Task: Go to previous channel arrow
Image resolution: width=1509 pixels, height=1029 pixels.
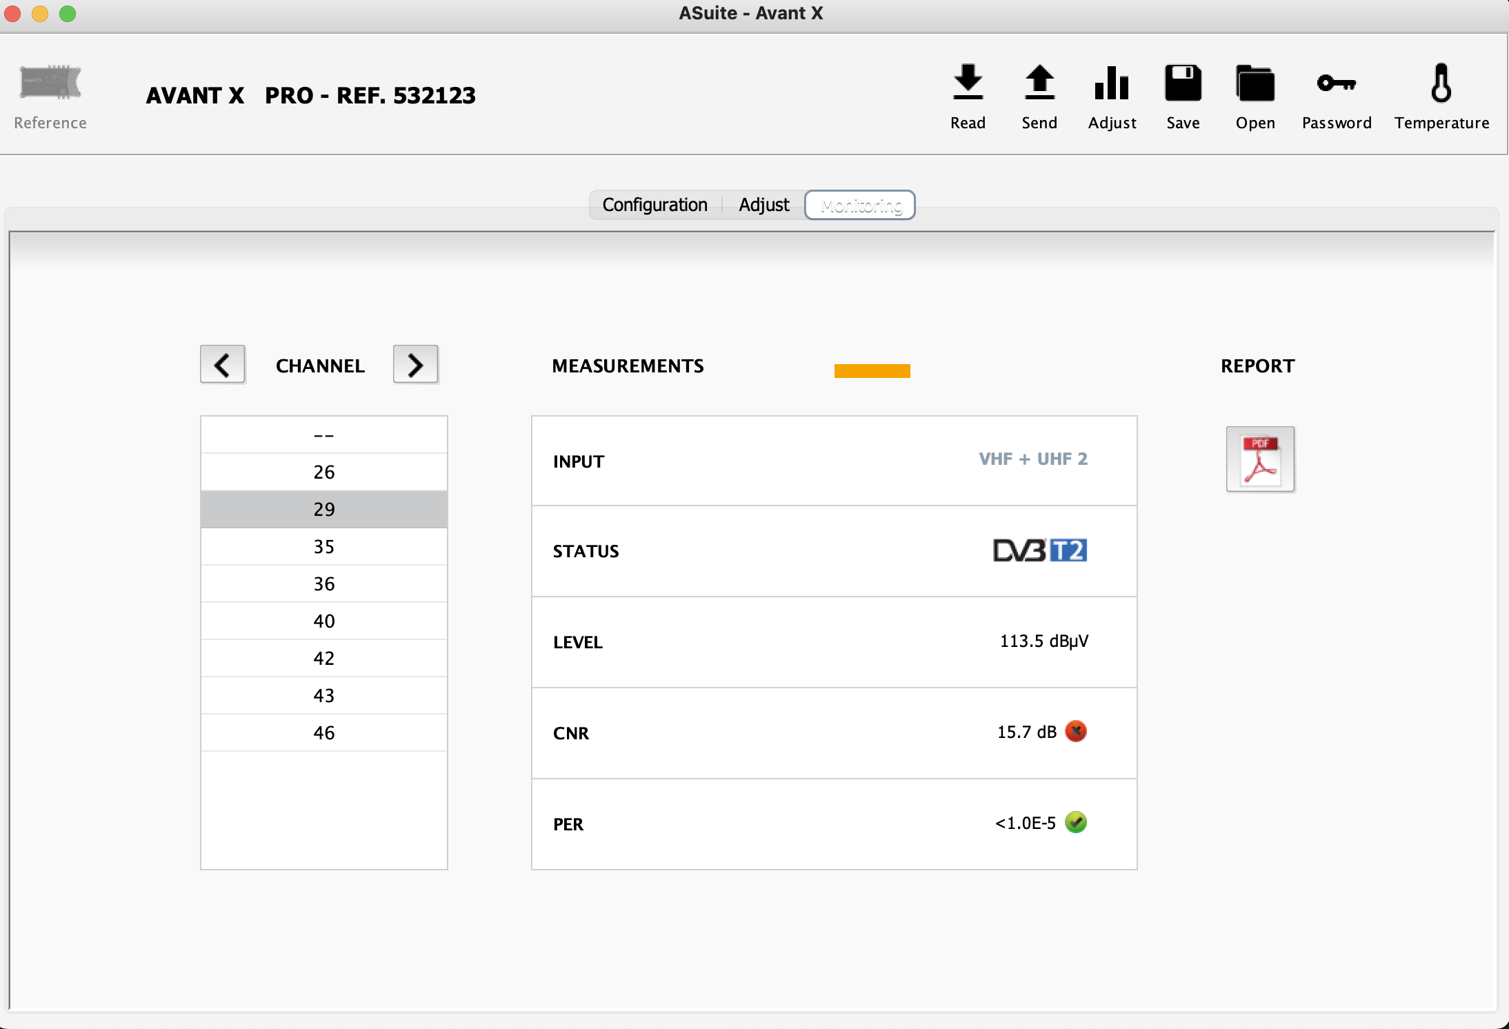Action: [x=223, y=364]
